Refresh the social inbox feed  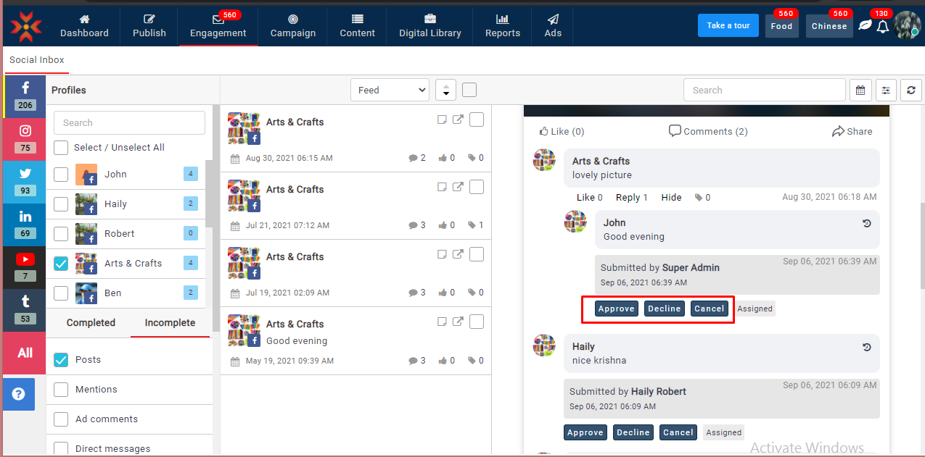(911, 91)
